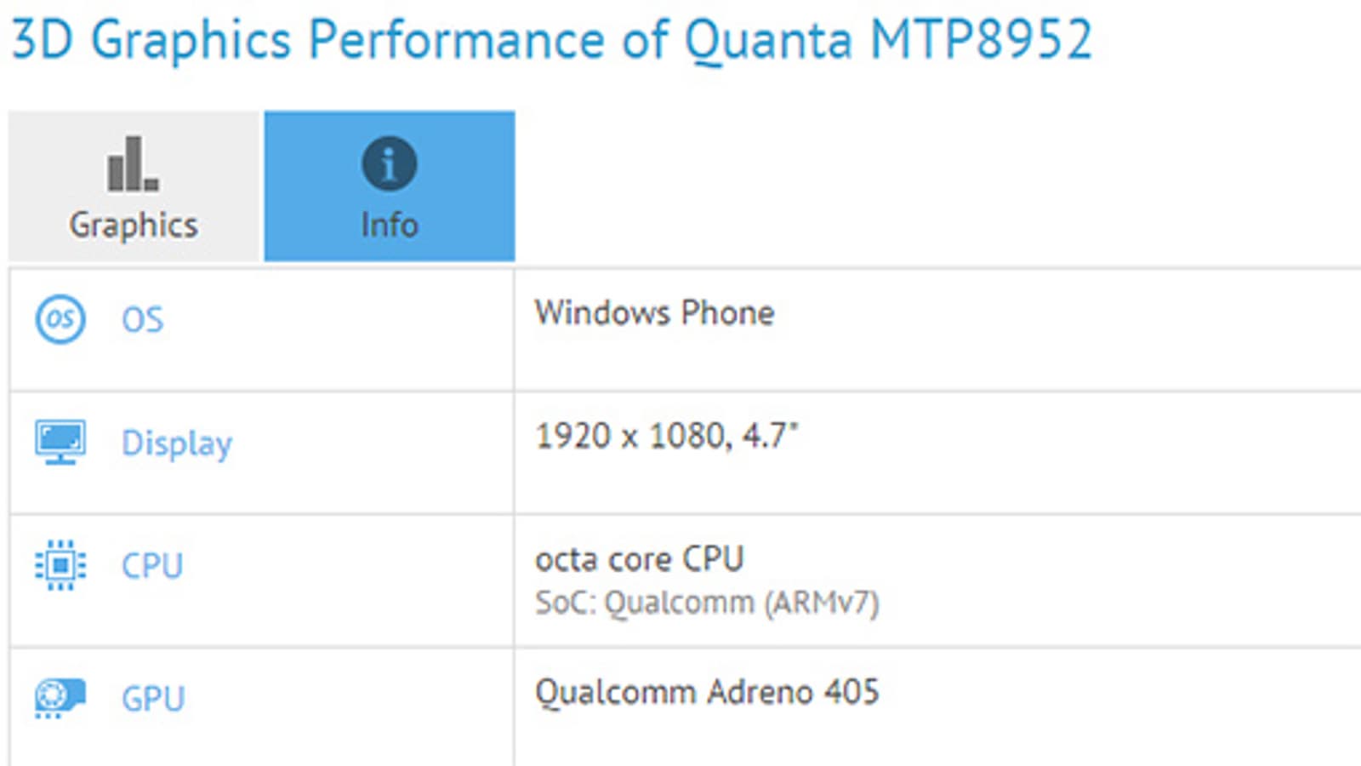Click the GPU graphics card icon

coord(60,697)
